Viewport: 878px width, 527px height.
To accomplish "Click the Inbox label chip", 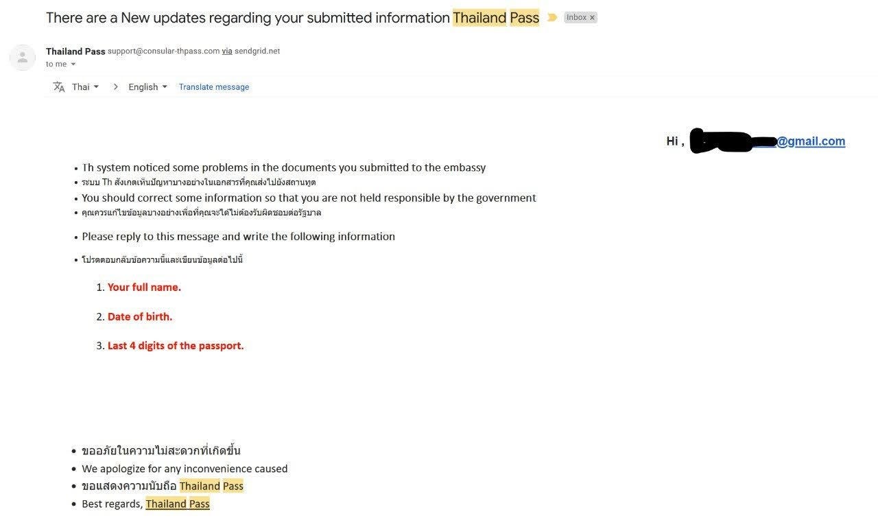I will (x=576, y=18).
